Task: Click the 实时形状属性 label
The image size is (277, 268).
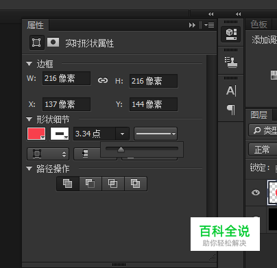Action: pyautogui.click(x=90, y=43)
